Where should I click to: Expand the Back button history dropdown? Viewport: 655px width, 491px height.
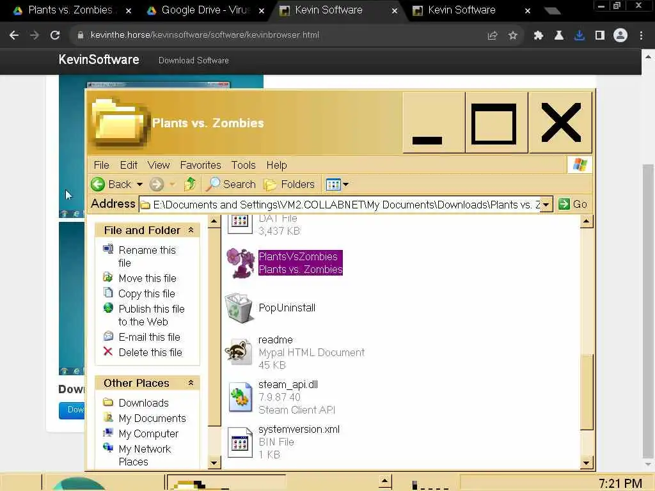pos(139,184)
